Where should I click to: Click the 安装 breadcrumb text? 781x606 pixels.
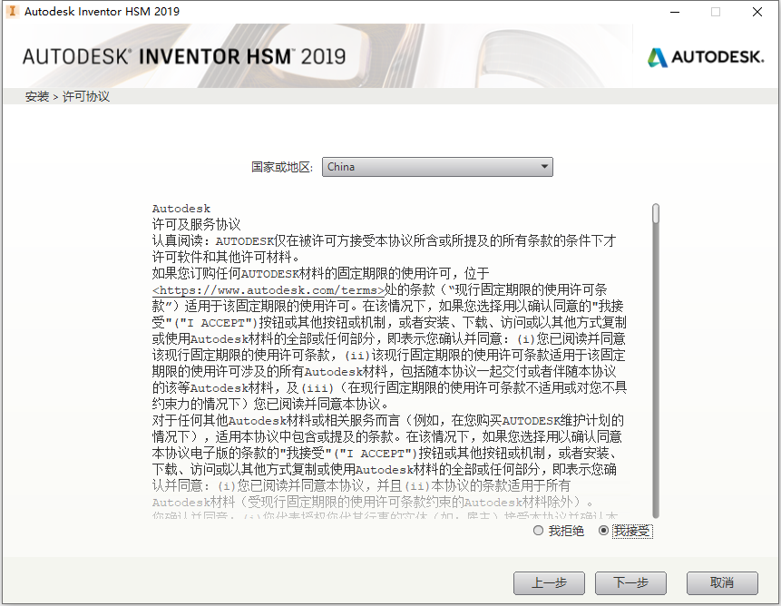tap(37, 96)
